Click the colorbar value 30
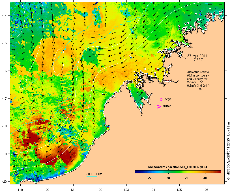Viewport: 232px width, 192px height. tap(205, 178)
